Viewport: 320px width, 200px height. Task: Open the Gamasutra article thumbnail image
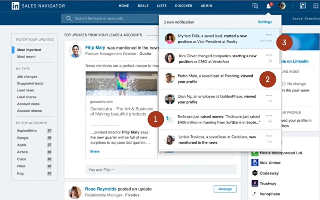pyautogui.click(x=122, y=83)
